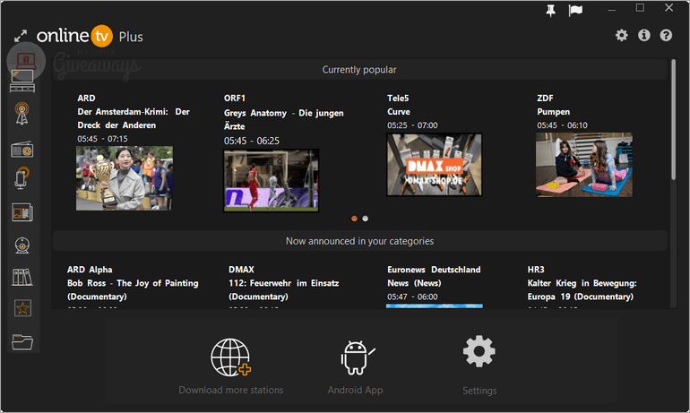Click Euronews Deutschland channel name
The width and height of the screenshot is (690, 413).
[x=434, y=270]
